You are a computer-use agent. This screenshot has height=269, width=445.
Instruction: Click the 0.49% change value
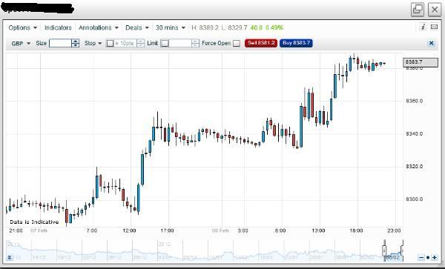(274, 27)
